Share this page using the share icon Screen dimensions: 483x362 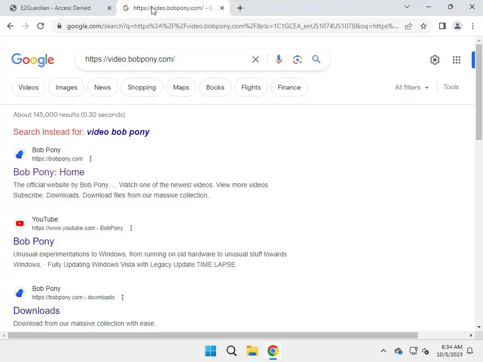[x=408, y=26]
